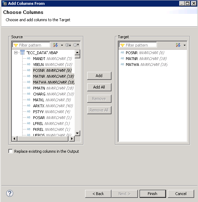
Task: Click the AB type icon beside CHARG
Action: 28,94
